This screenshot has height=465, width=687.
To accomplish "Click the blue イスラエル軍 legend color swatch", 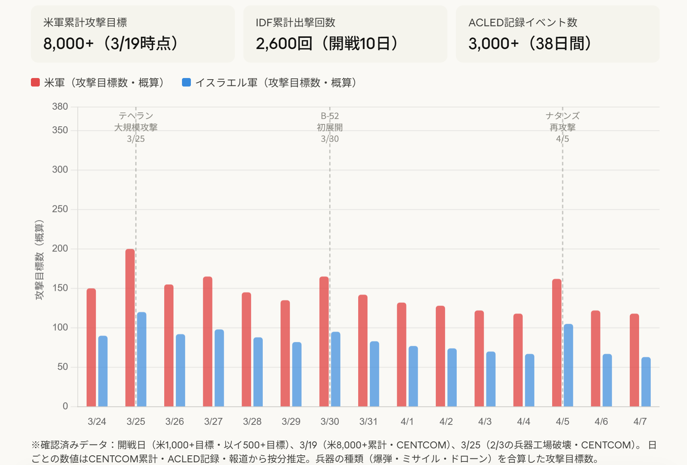I will tap(186, 82).
